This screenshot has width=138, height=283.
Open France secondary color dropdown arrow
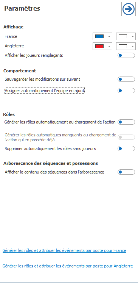click(133, 36)
